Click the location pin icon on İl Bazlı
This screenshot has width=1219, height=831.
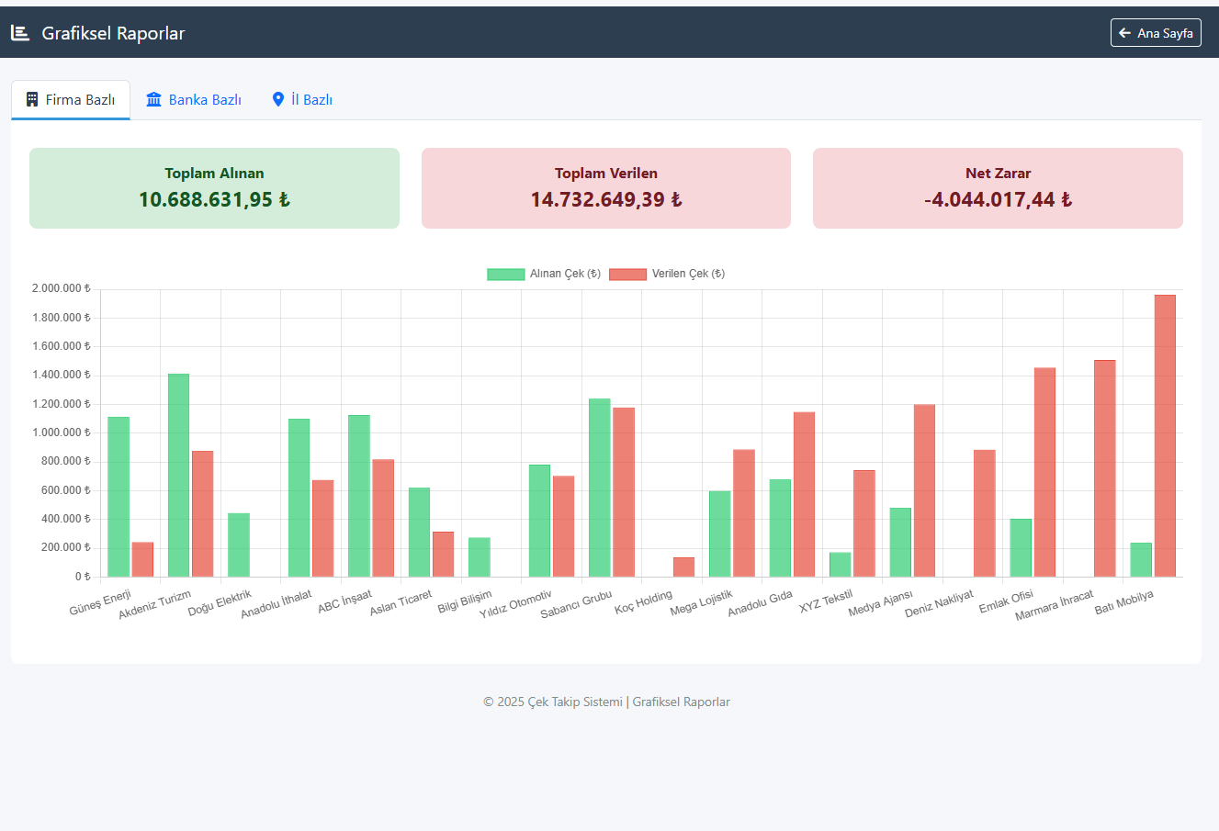[278, 99]
